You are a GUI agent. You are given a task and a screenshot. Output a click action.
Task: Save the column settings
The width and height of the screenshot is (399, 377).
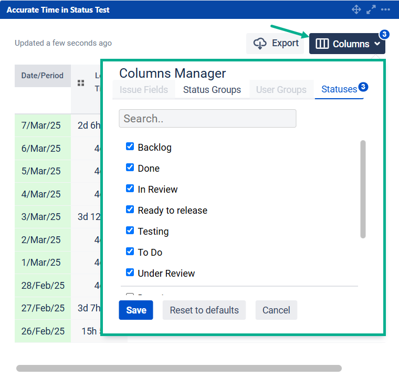tap(136, 310)
